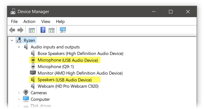The height and width of the screenshot is (109, 204).
Task: Select Microphone (USB Audio Device)
Action: (x=68, y=60)
